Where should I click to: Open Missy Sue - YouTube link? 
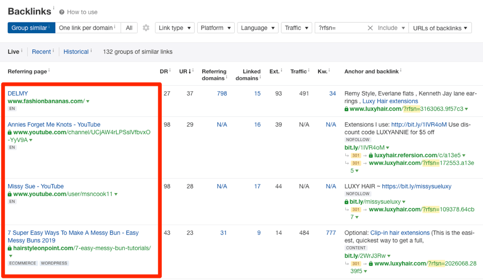click(36, 186)
